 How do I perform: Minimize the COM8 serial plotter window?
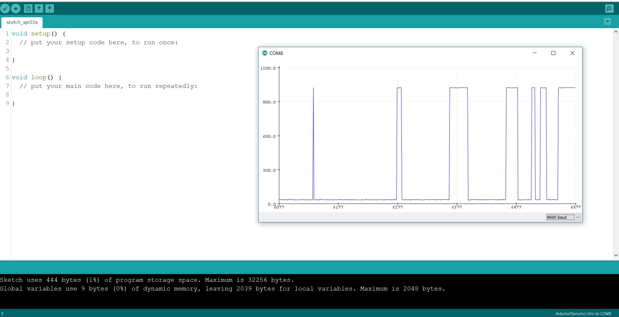pyautogui.click(x=535, y=53)
